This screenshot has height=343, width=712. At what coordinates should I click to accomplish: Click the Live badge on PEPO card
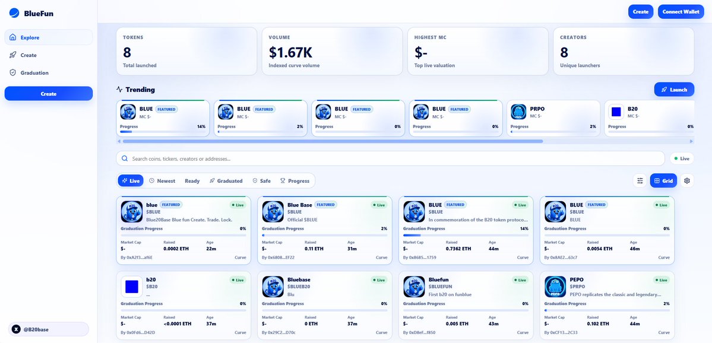661,280
